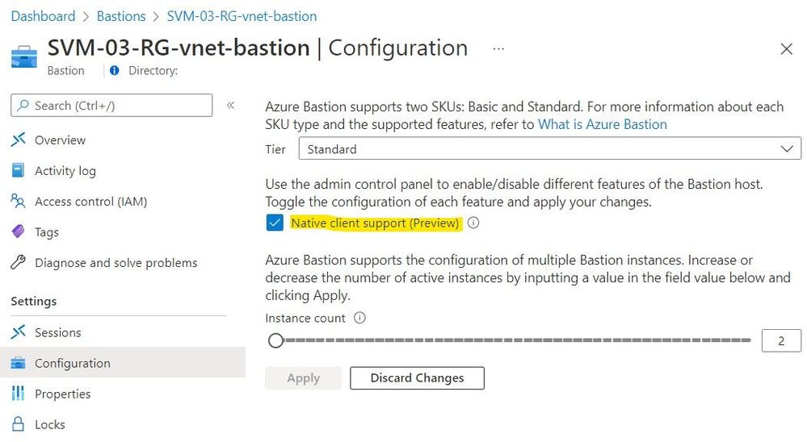The width and height of the screenshot is (807, 442).
Task: Click the Instance count slider handle
Action: pyautogui.click(x=275, y=340)
